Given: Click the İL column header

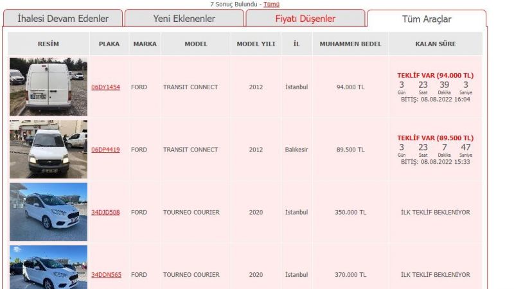Looking at the screenshot, I should [x=297, y=44].
